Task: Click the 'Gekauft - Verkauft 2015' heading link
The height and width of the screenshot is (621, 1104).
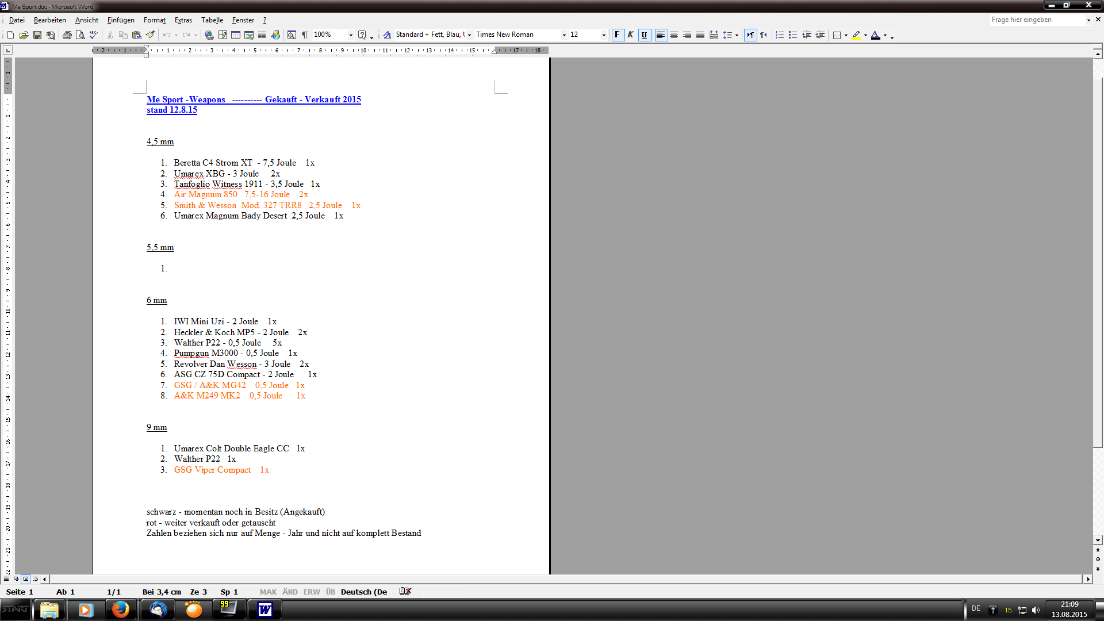Action: click(313, 99)
